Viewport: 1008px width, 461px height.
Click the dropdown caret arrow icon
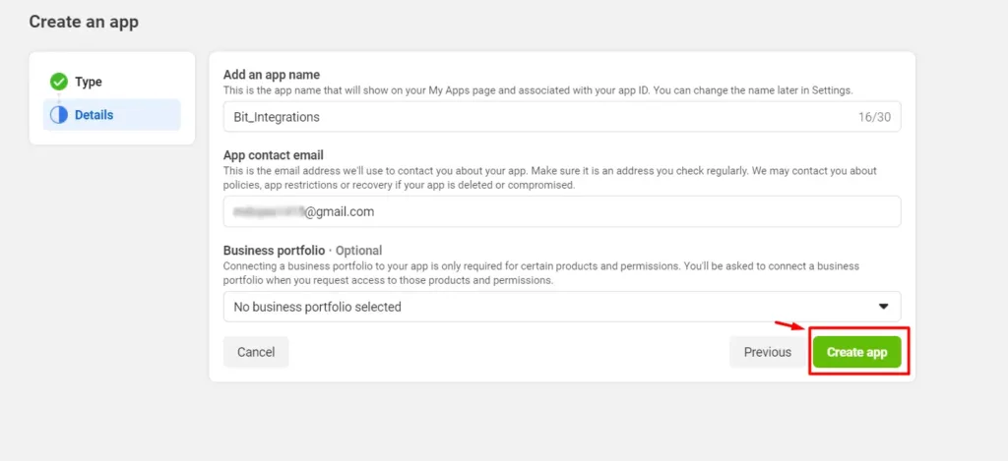click(x=883, y=307)
